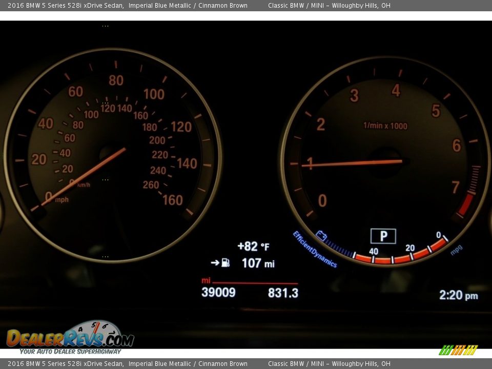This screenshot has width=492, height=369.
Task: Click the tachometer red zone marker
Action: click(465, 204)
